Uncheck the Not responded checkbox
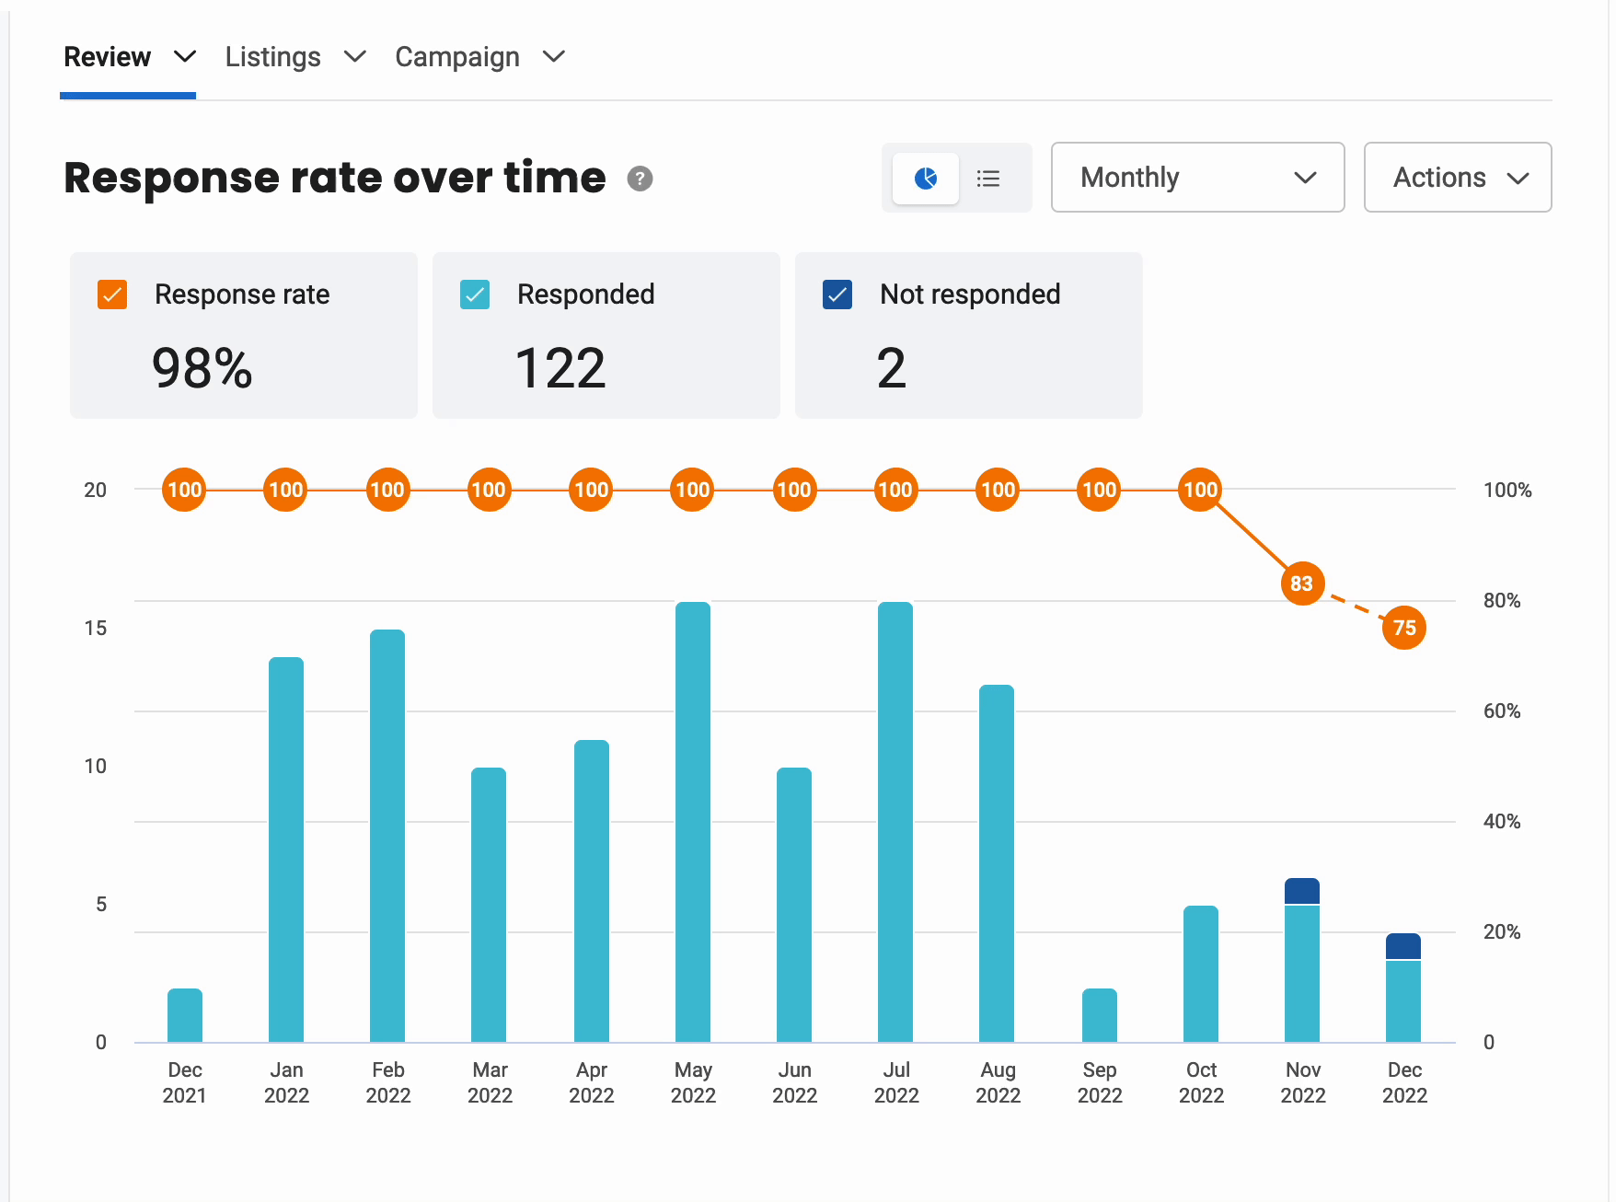The height and width of the screenshot is (1202, 1616). point(837,295)
